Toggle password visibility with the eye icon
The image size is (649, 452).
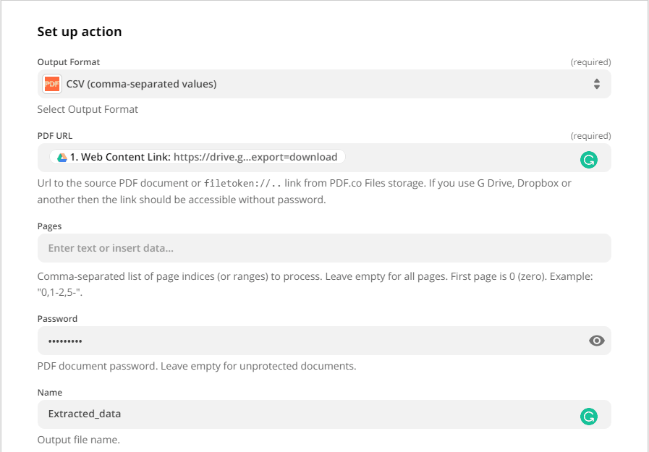pos(597,340)
